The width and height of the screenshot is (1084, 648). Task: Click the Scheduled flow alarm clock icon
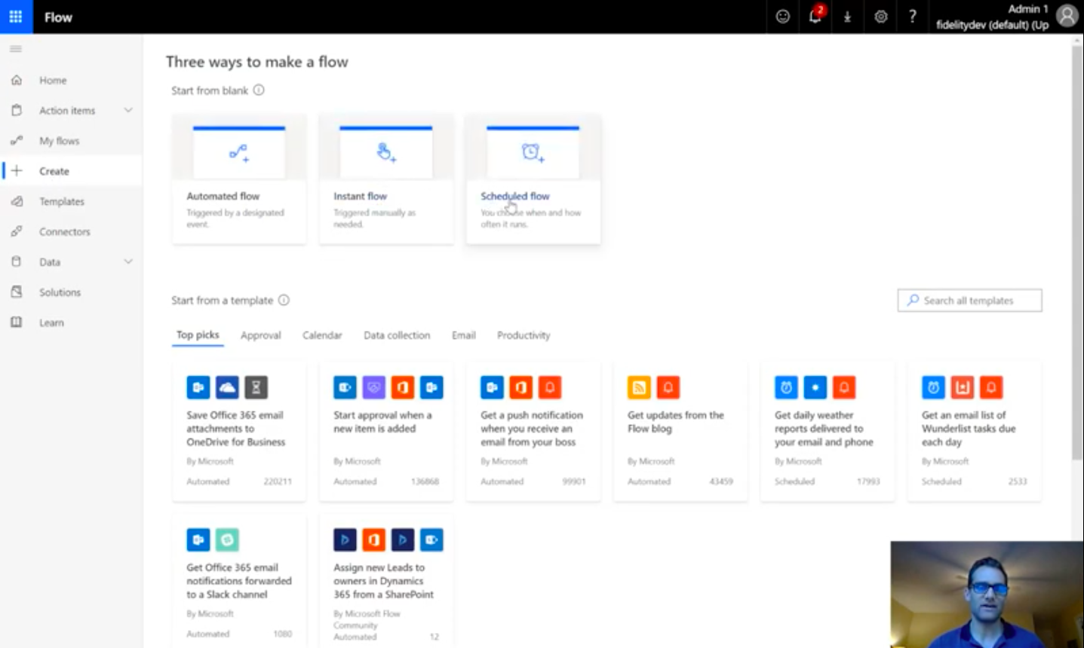tap(533, 153)
